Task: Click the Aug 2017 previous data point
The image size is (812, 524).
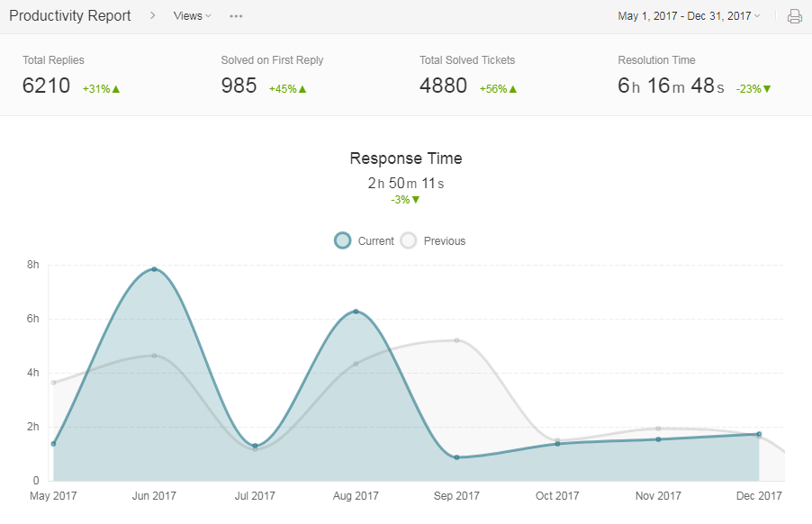Action: coord(356,364)
